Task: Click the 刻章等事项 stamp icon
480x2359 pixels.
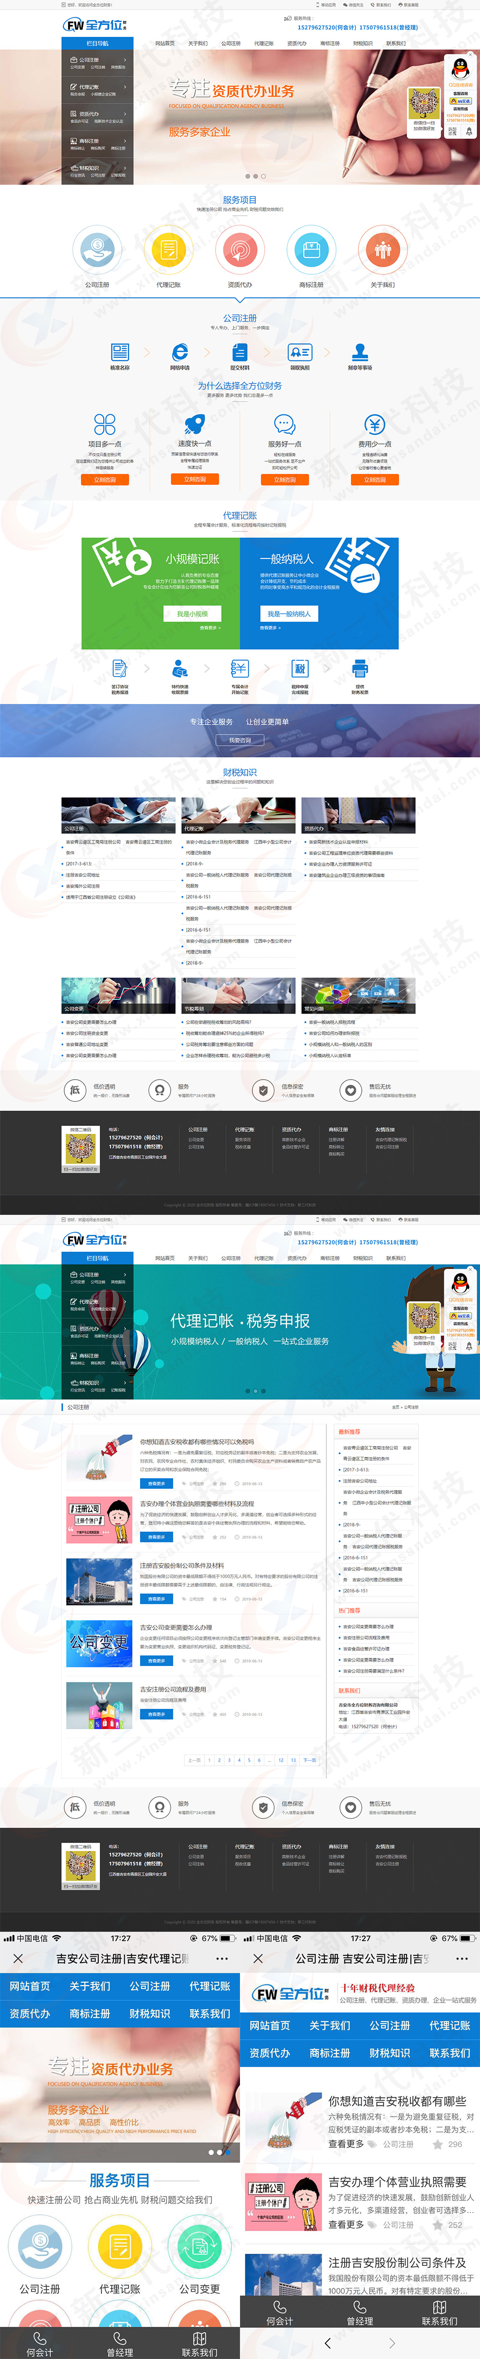Action: pyautogui.click(x=360, y=352)
